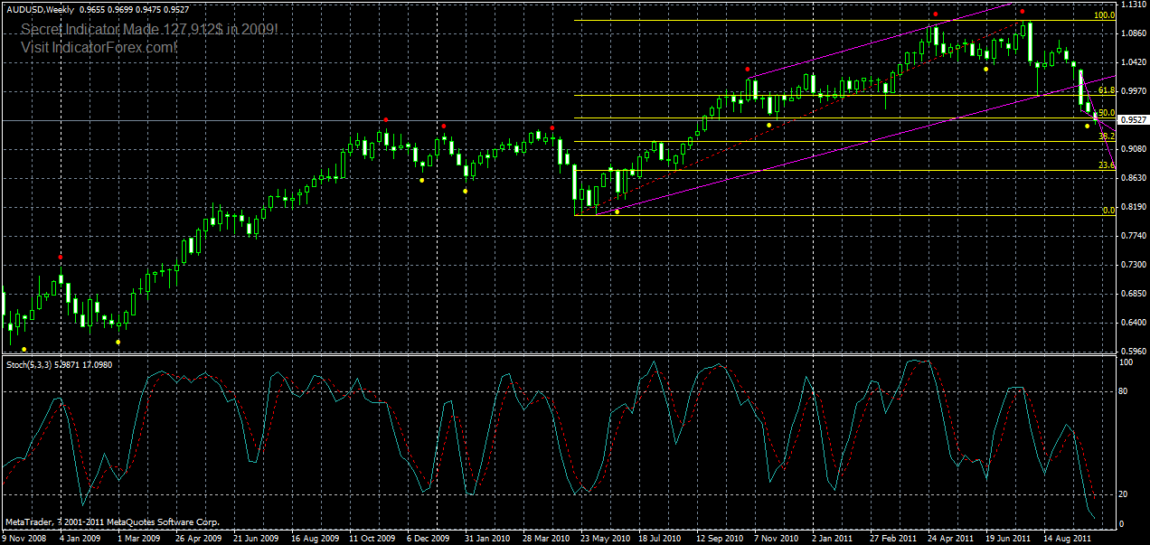
Task: Click the yellow dot beneath the December 2009 candles
Action: [x=422, y=181]
